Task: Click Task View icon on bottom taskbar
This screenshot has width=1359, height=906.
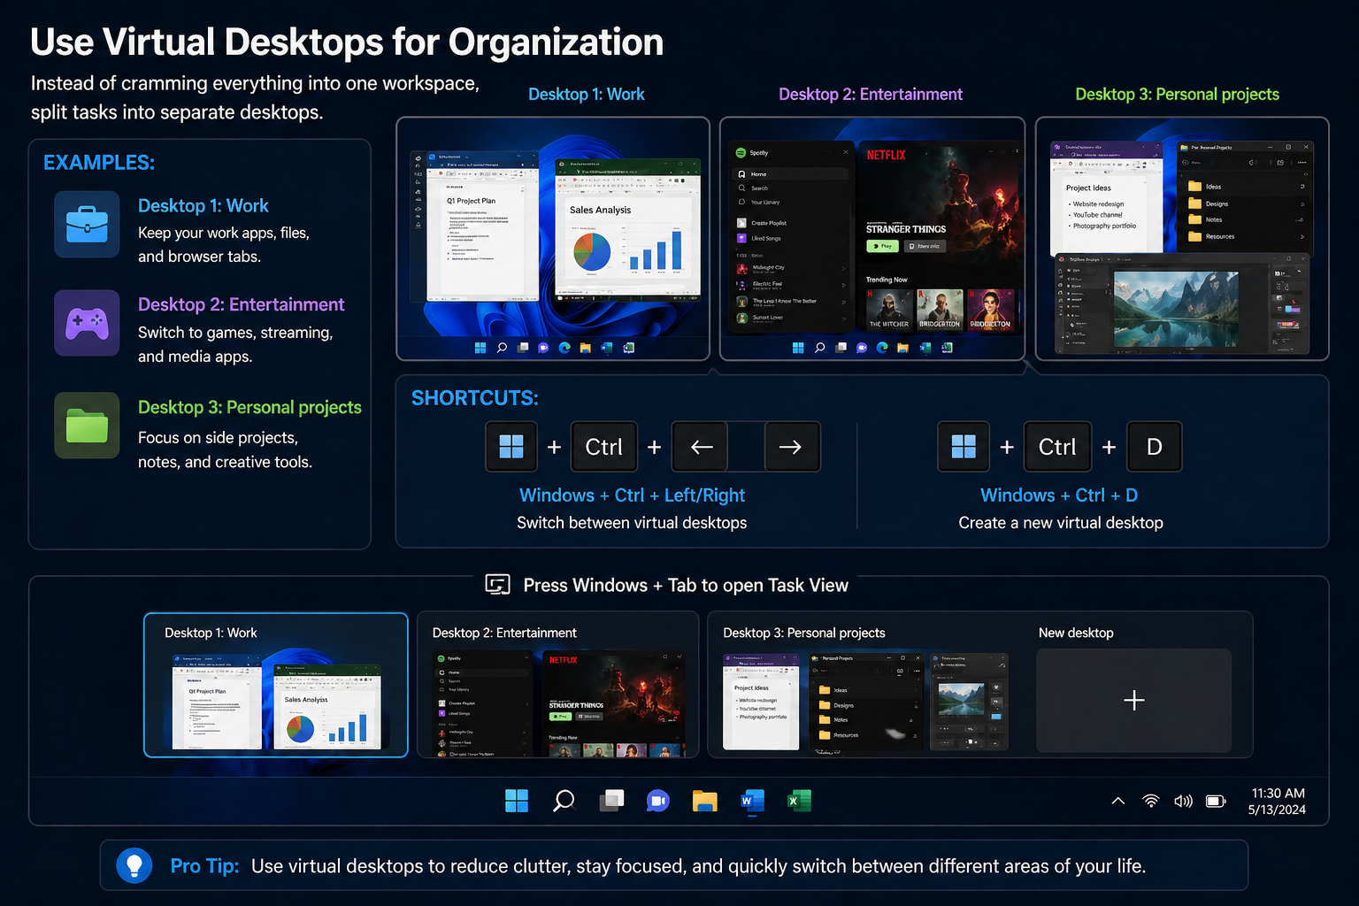Action: pyautogui.click(x=611, y=801)
